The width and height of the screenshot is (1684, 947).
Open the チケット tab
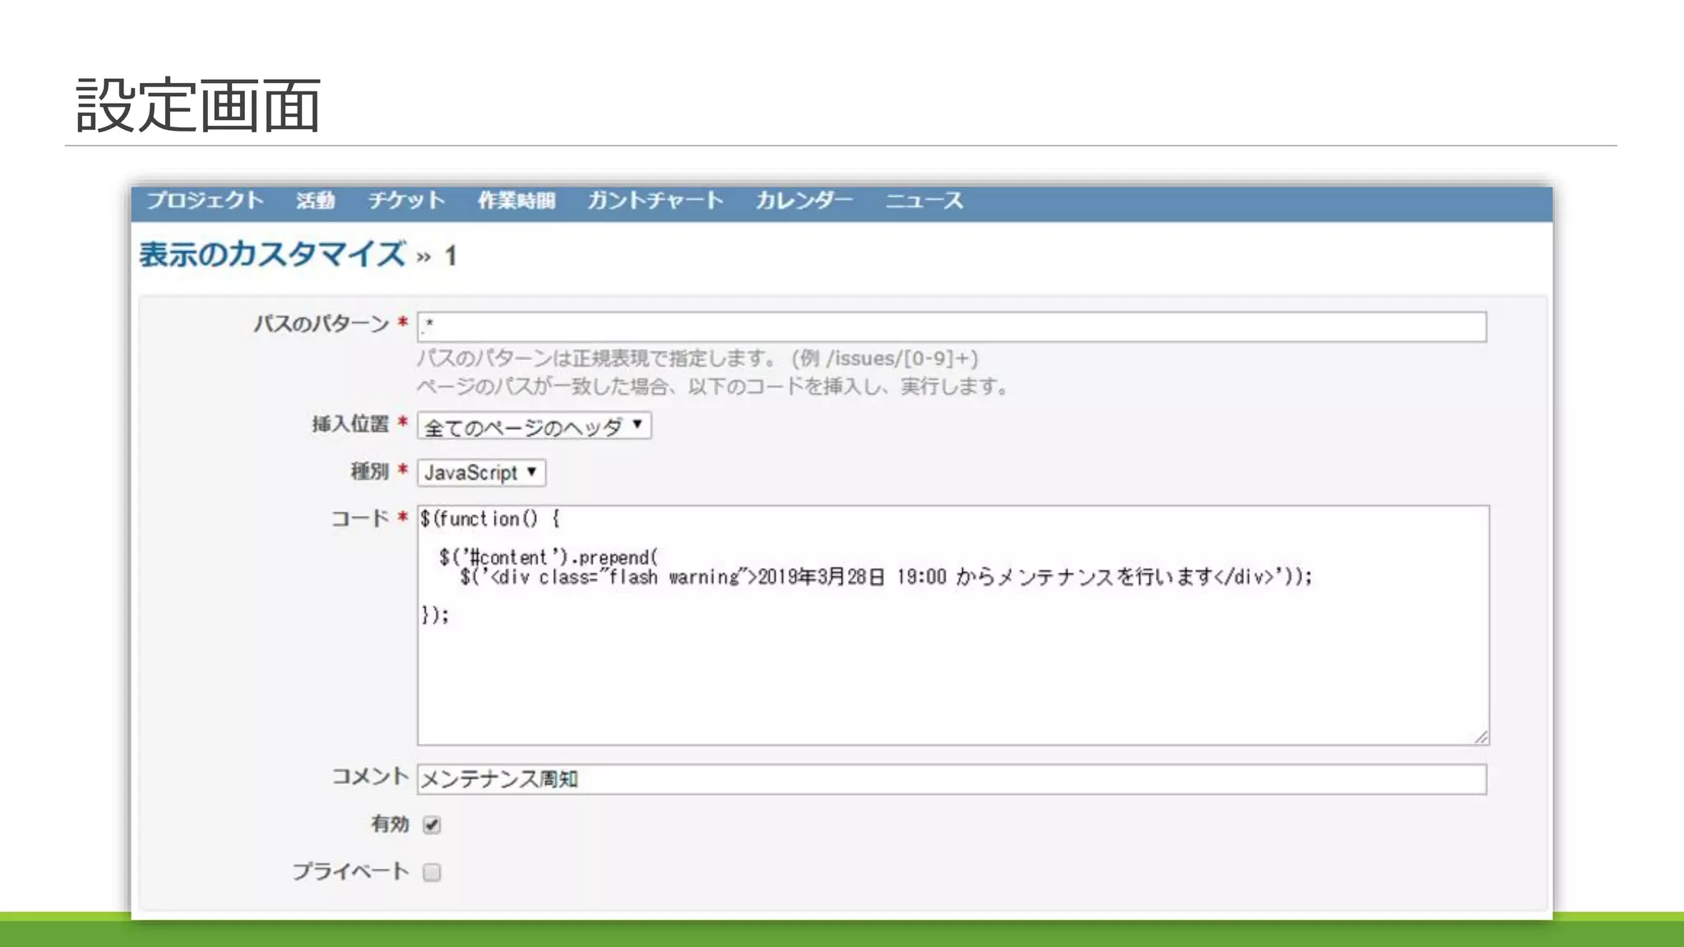click(x=406, y=201)
